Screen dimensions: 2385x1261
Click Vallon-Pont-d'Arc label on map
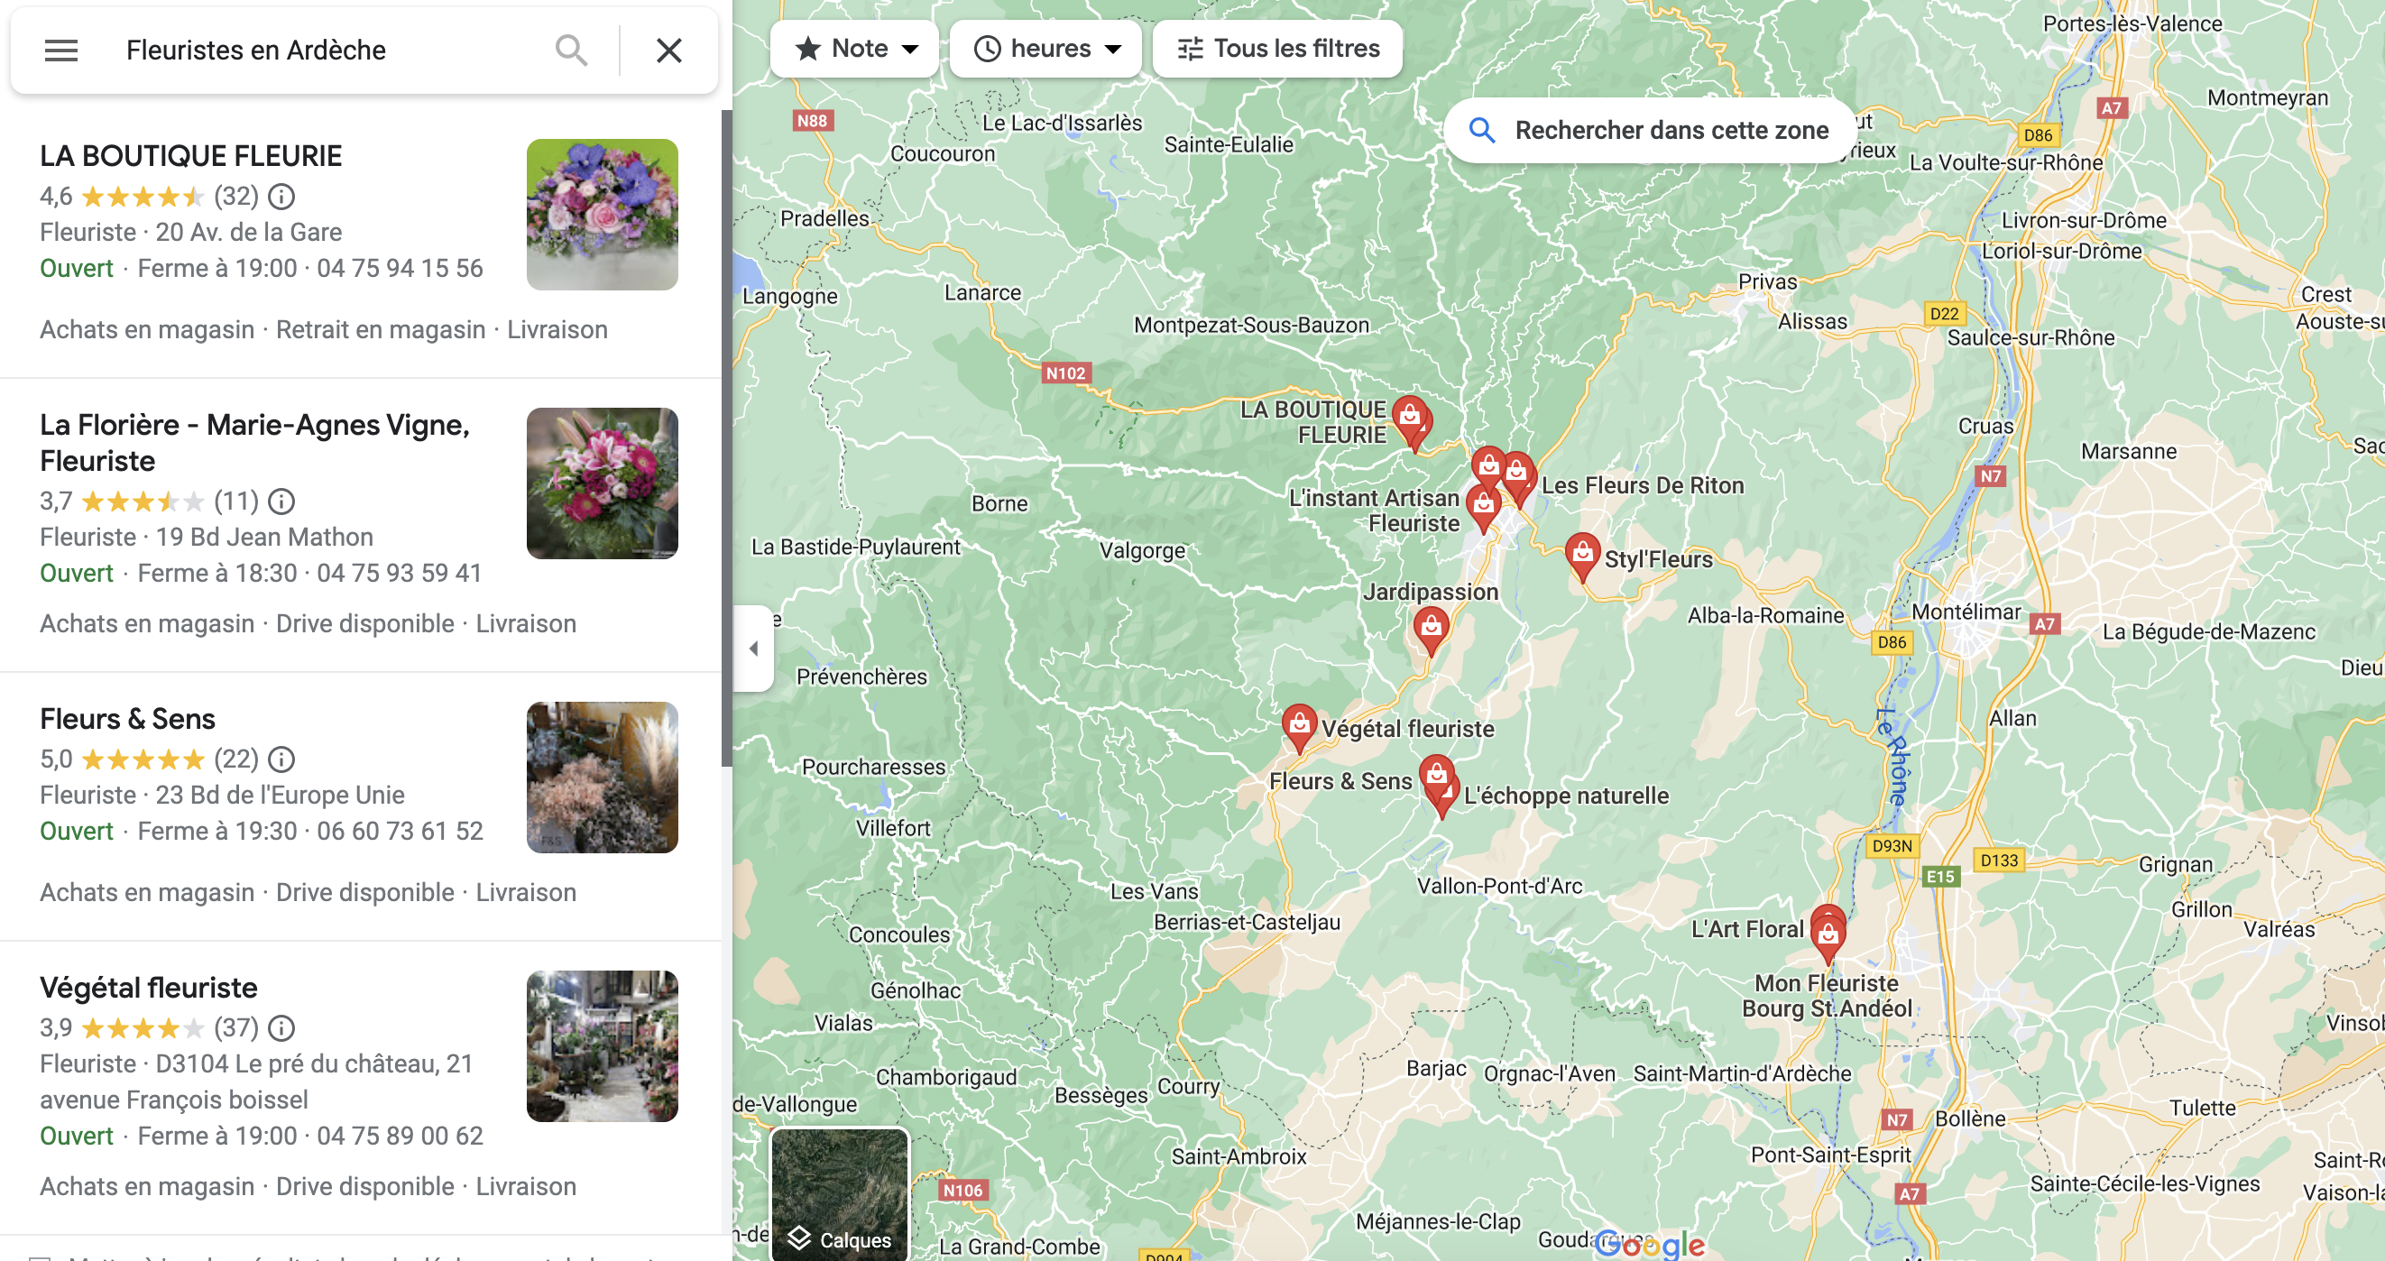tap(1500, 886)
